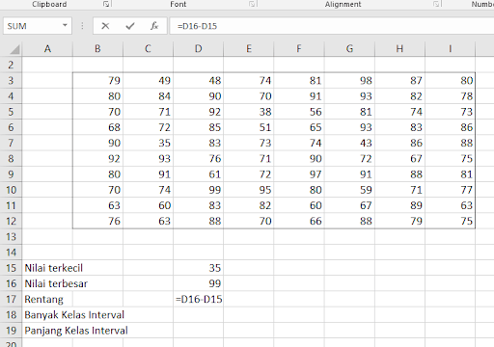Screen dimensions: 494x347
Task: Confirm formula with the checkmark icon
Action: [x=130, y=26]
